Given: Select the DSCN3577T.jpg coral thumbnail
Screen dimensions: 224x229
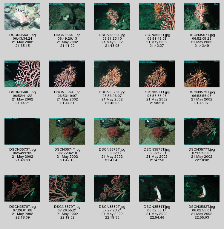Looking at the screenshot, I should 202,131.
